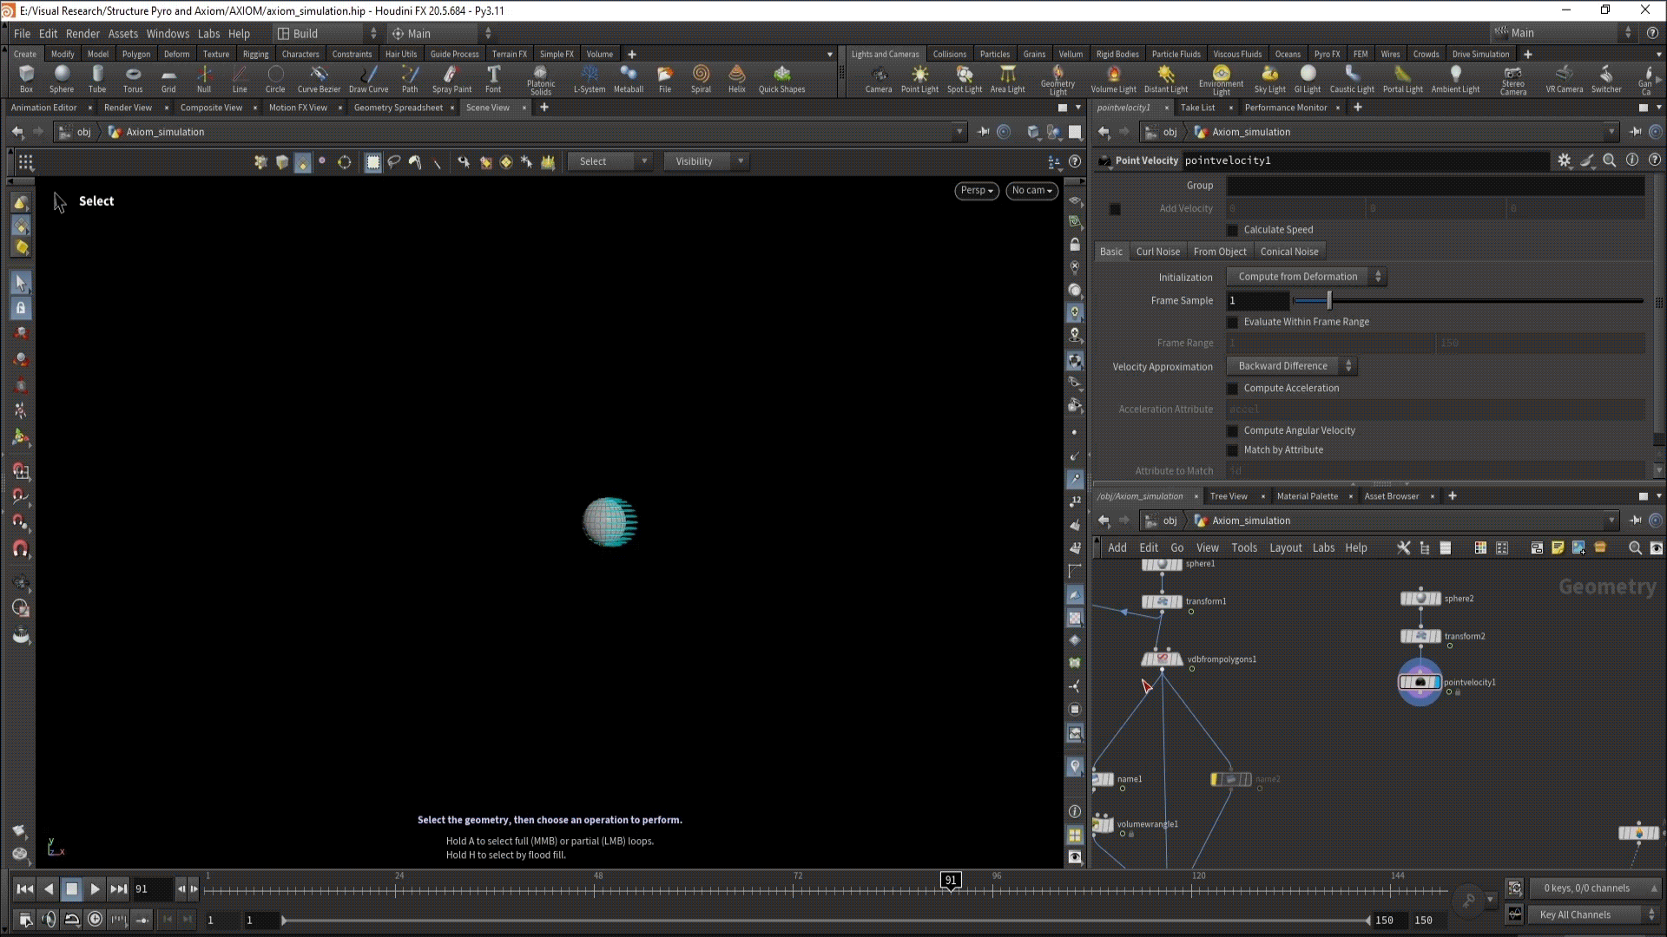Open the Windows menu
Image resolution: width=1667 pixels, height=937 pixels.
click(x=168, y=34)
